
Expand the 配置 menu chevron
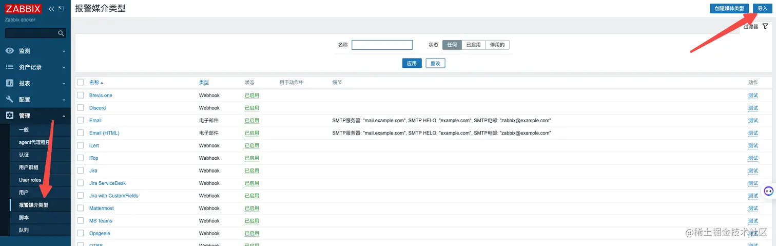tap(64, 100)
